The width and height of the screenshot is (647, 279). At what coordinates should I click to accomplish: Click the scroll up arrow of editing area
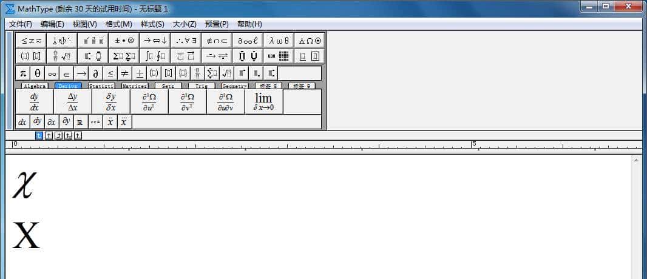636,160
